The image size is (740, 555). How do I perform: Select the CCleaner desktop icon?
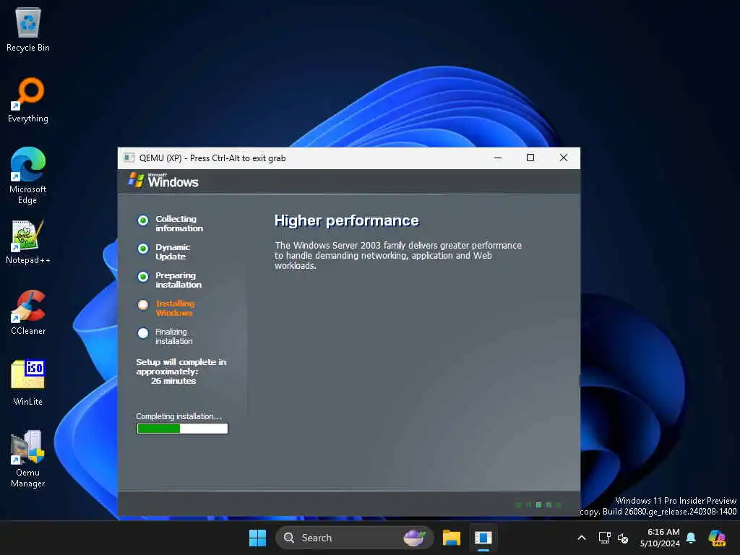(28, 312)
